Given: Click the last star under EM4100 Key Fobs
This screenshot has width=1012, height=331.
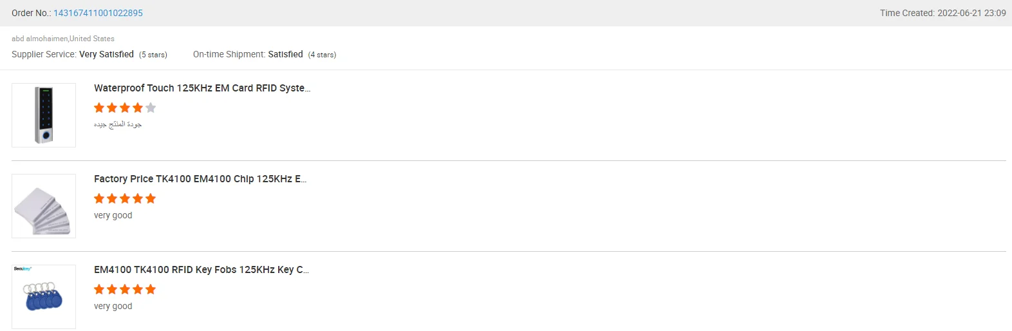Looking at the screenshot, I should 151,289.
